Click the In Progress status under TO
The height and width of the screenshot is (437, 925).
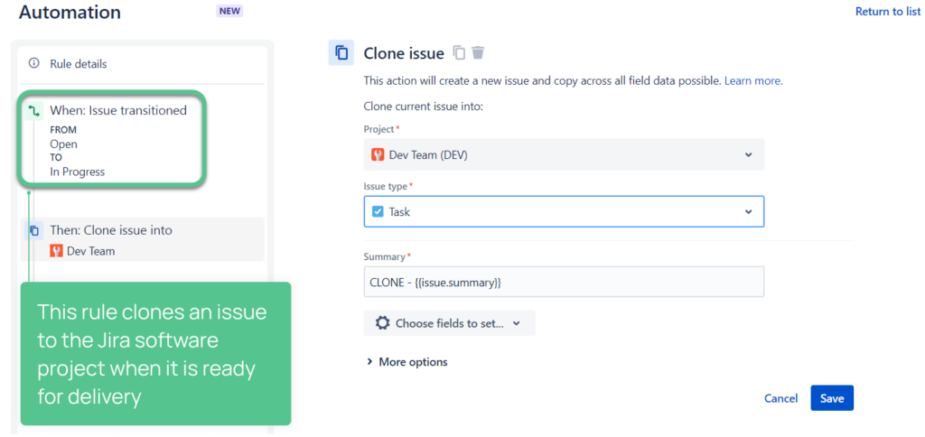point(78,172)
